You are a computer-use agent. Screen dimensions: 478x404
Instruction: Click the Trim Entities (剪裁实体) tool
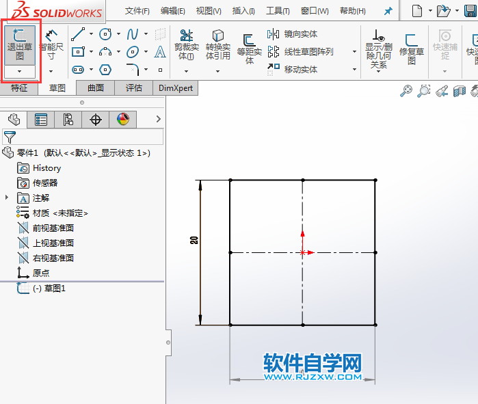[x=187, y=45]
